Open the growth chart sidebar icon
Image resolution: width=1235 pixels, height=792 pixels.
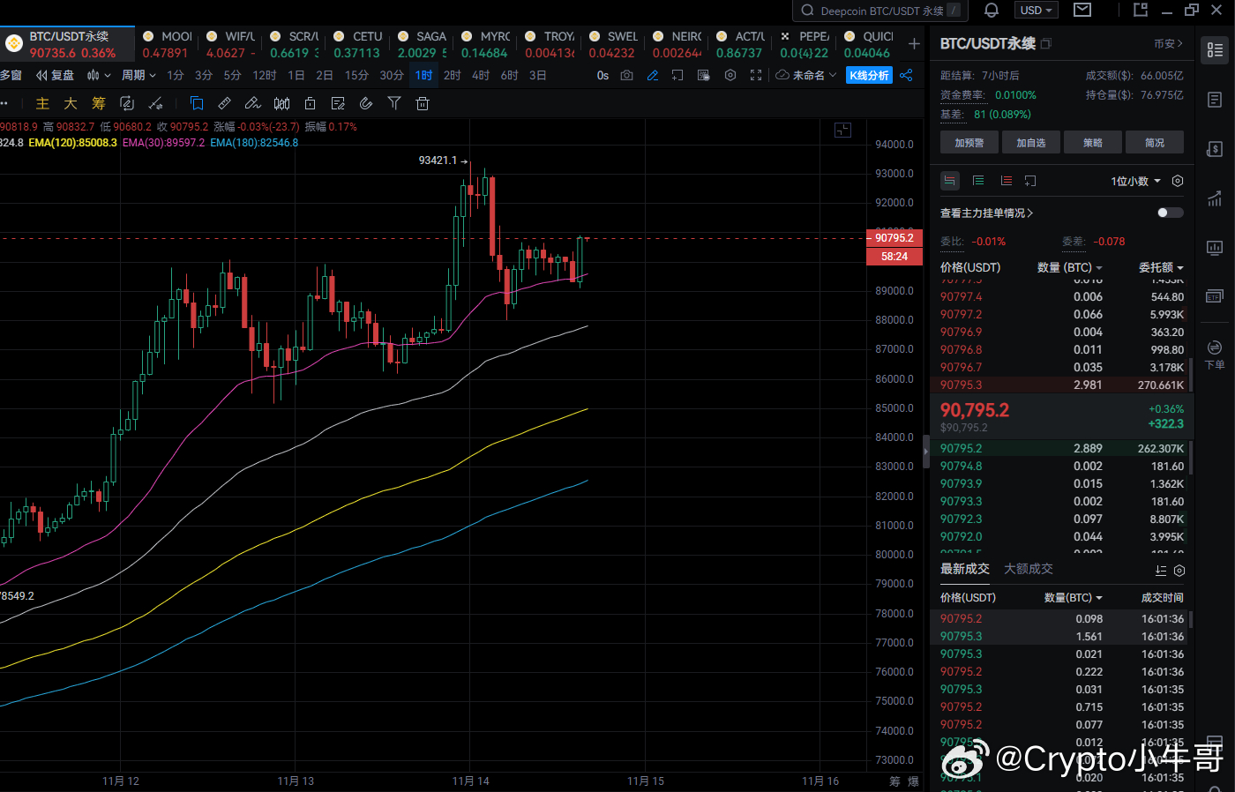tap(1215, 198)
